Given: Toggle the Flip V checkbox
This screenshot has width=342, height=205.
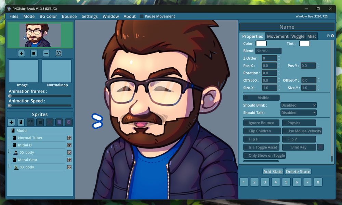Looking at the screenshot, I should click(x=299, y=139).
